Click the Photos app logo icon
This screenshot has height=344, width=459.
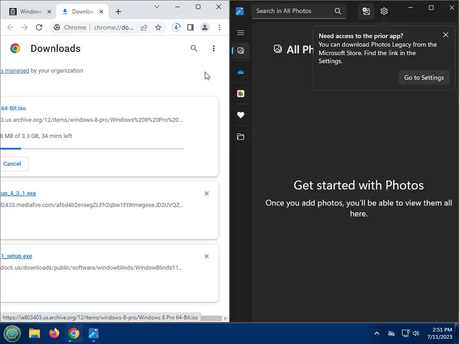[x=240, y=11]
